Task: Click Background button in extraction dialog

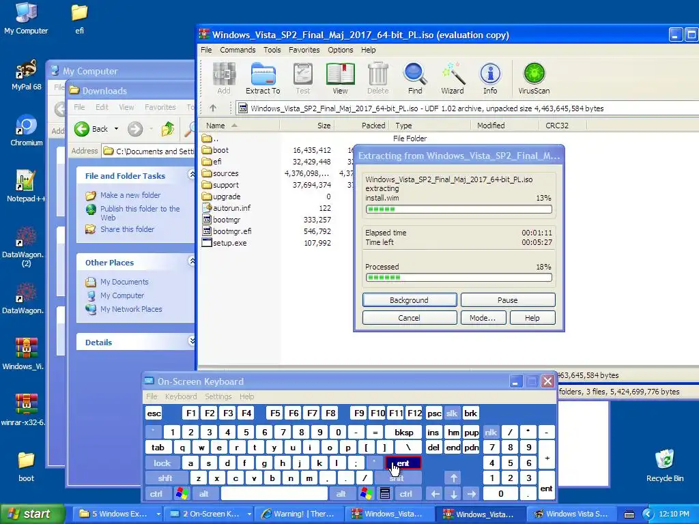Action: point(410,300)
